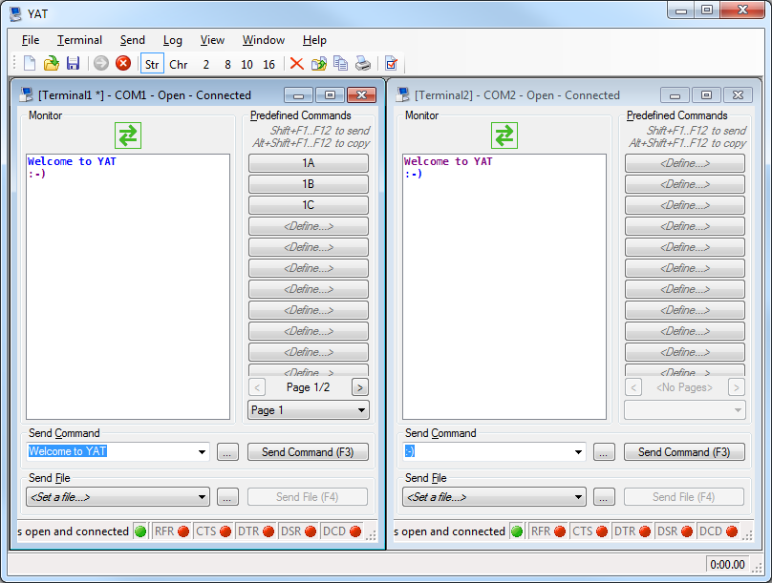Stop the terminal with red X circle
Viewport: 772px width, 583px height.
(123, 63)
